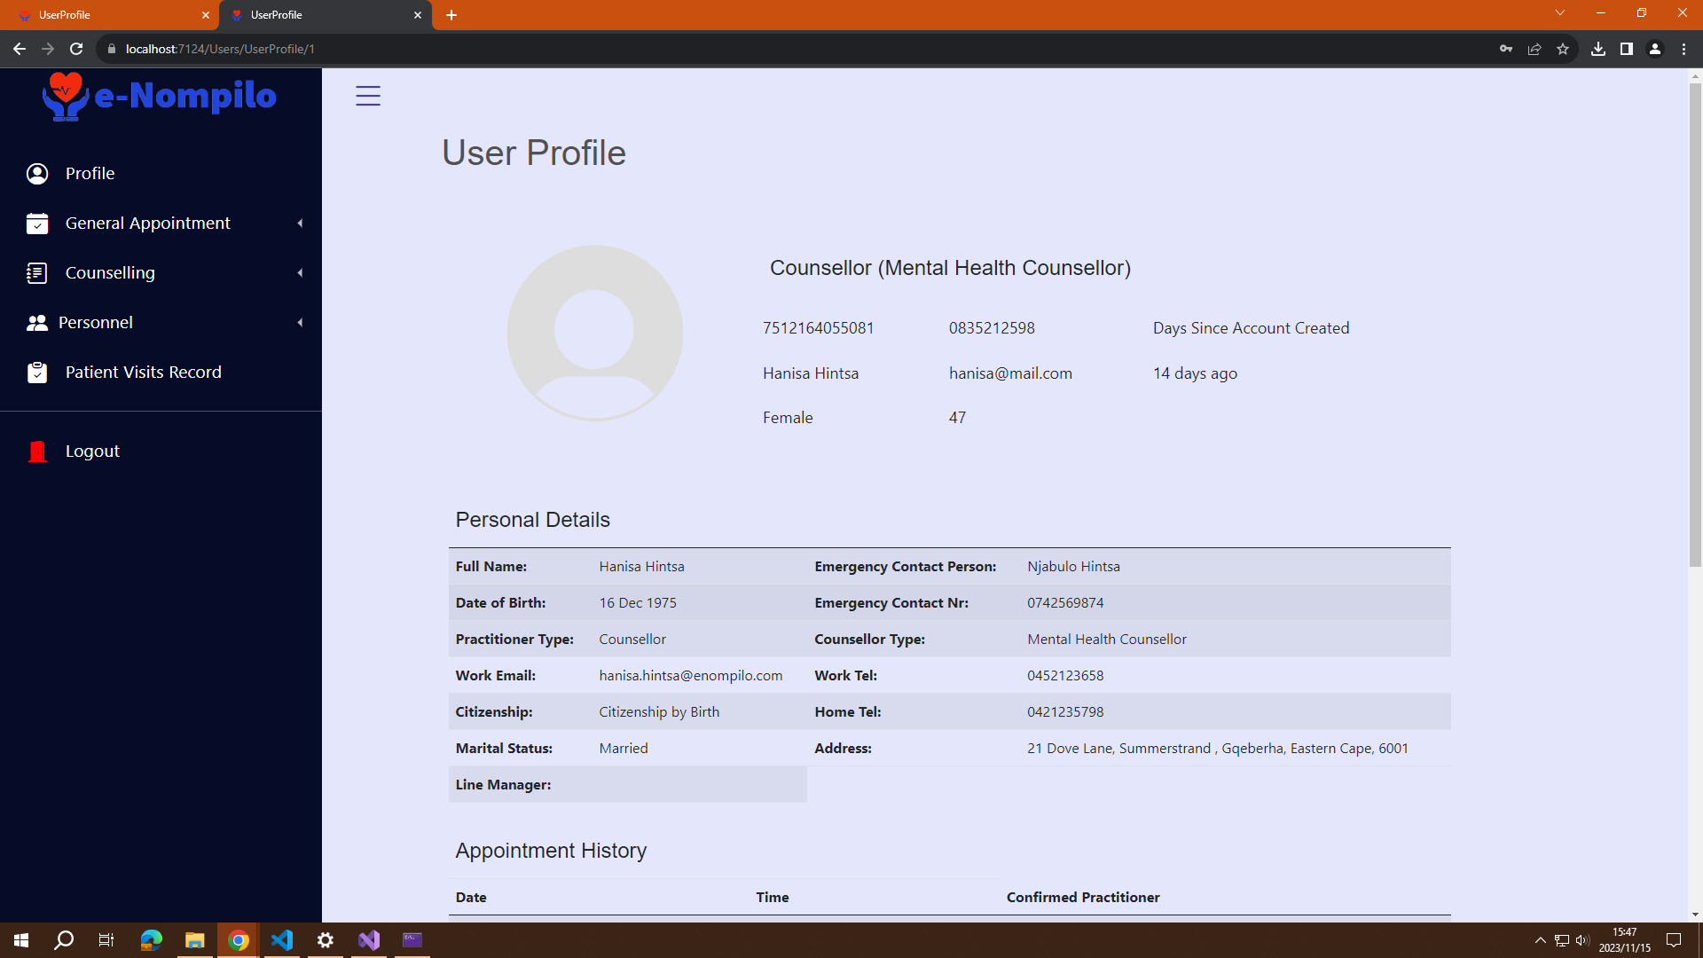
Task: Bookmark this page with star icon
Action: 1563,49
